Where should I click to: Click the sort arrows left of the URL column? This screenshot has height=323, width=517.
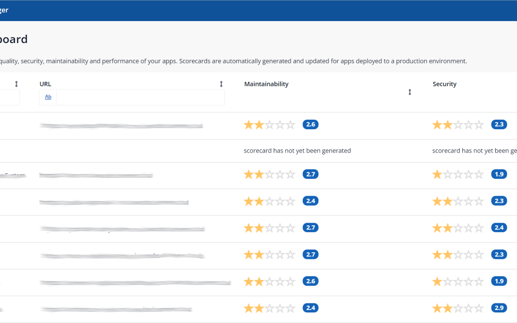click(x=16, y=84)
